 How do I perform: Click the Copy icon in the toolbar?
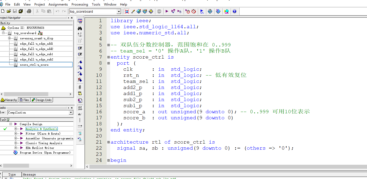point(43,11)
